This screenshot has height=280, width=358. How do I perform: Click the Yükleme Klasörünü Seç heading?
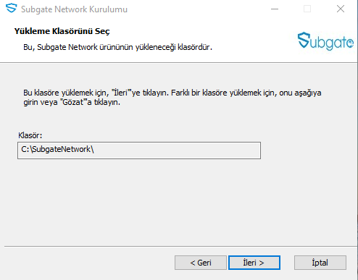pos(62,31)
